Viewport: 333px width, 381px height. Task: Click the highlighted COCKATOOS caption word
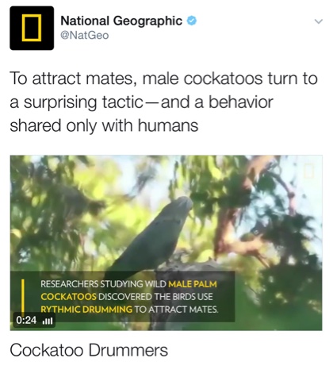[69, 297]
